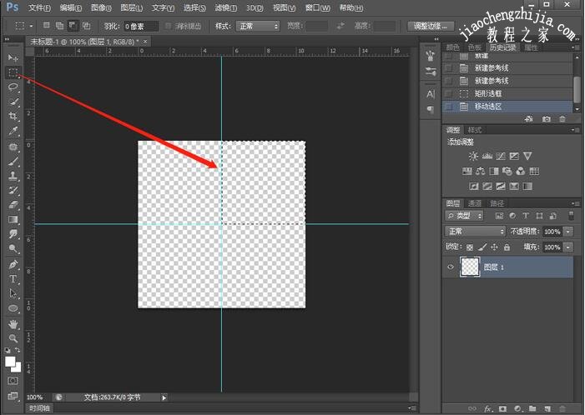585x415 pixels.
Task: Open the layer blend mode 正常 dropdown
Action: click(x=477, y=231)
